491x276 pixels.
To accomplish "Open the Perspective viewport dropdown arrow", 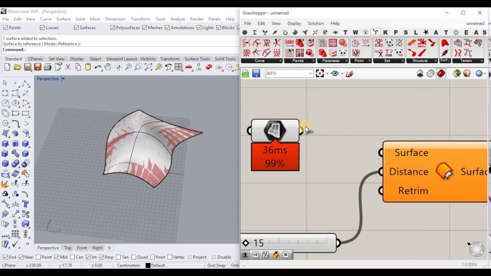I will click(x=63, y=79).
